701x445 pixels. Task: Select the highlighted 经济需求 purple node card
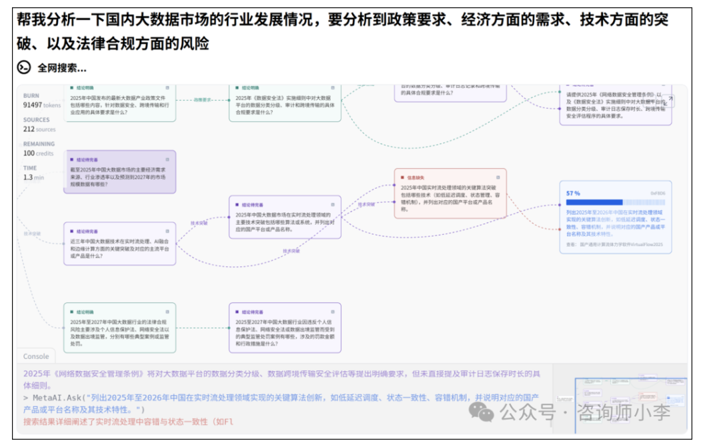pos(120,172)
